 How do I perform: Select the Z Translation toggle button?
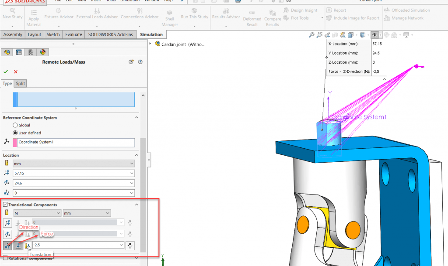click(x=28, y=246)
